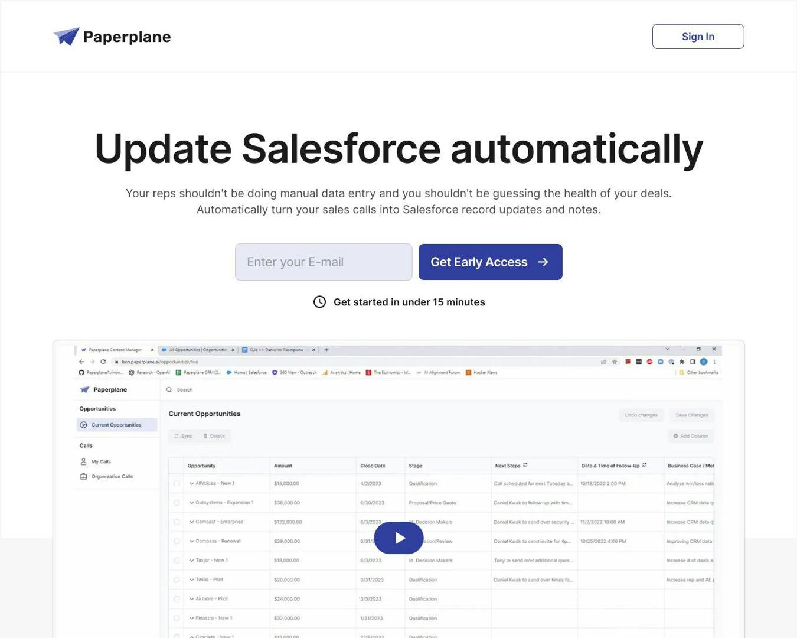797x638 pixels.
Task: Play the product demo video
Action: (x=398, y=538)
